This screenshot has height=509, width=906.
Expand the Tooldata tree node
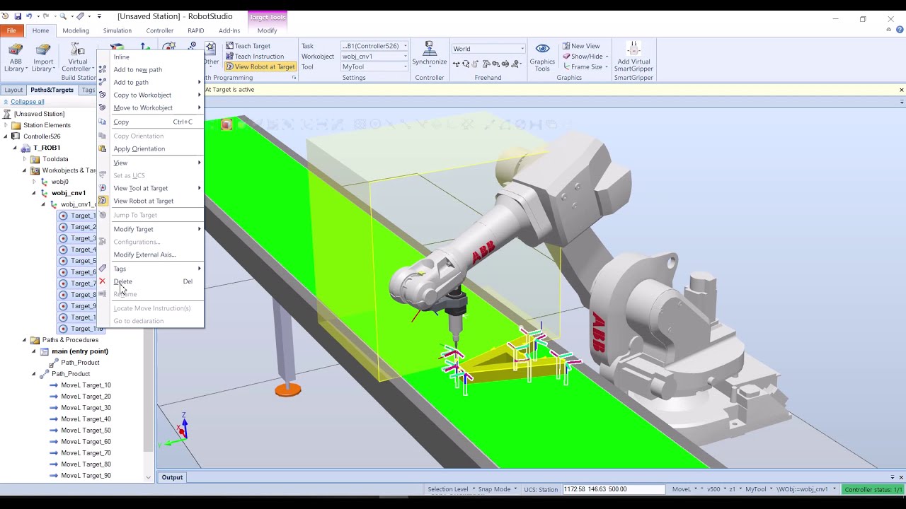(24, 159)
